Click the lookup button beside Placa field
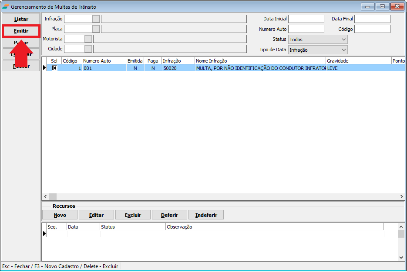Screen dimensions: 407x272 click(96, 29)
